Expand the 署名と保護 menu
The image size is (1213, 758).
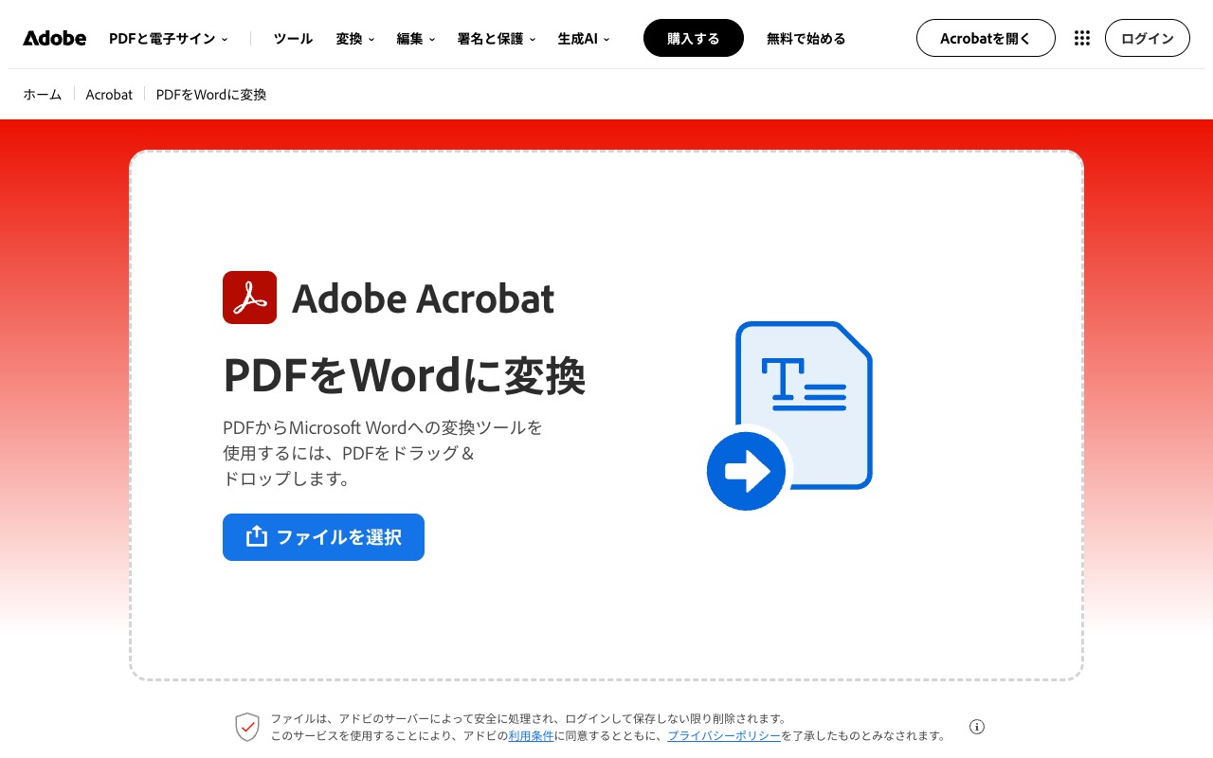(497, 38)
